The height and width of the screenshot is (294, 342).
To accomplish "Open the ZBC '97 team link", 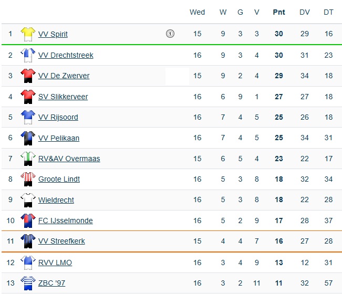I will pos(51,283).
